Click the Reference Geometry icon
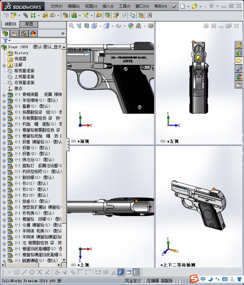The width and height of the screenshot is (244, 285). coord(86,15)
